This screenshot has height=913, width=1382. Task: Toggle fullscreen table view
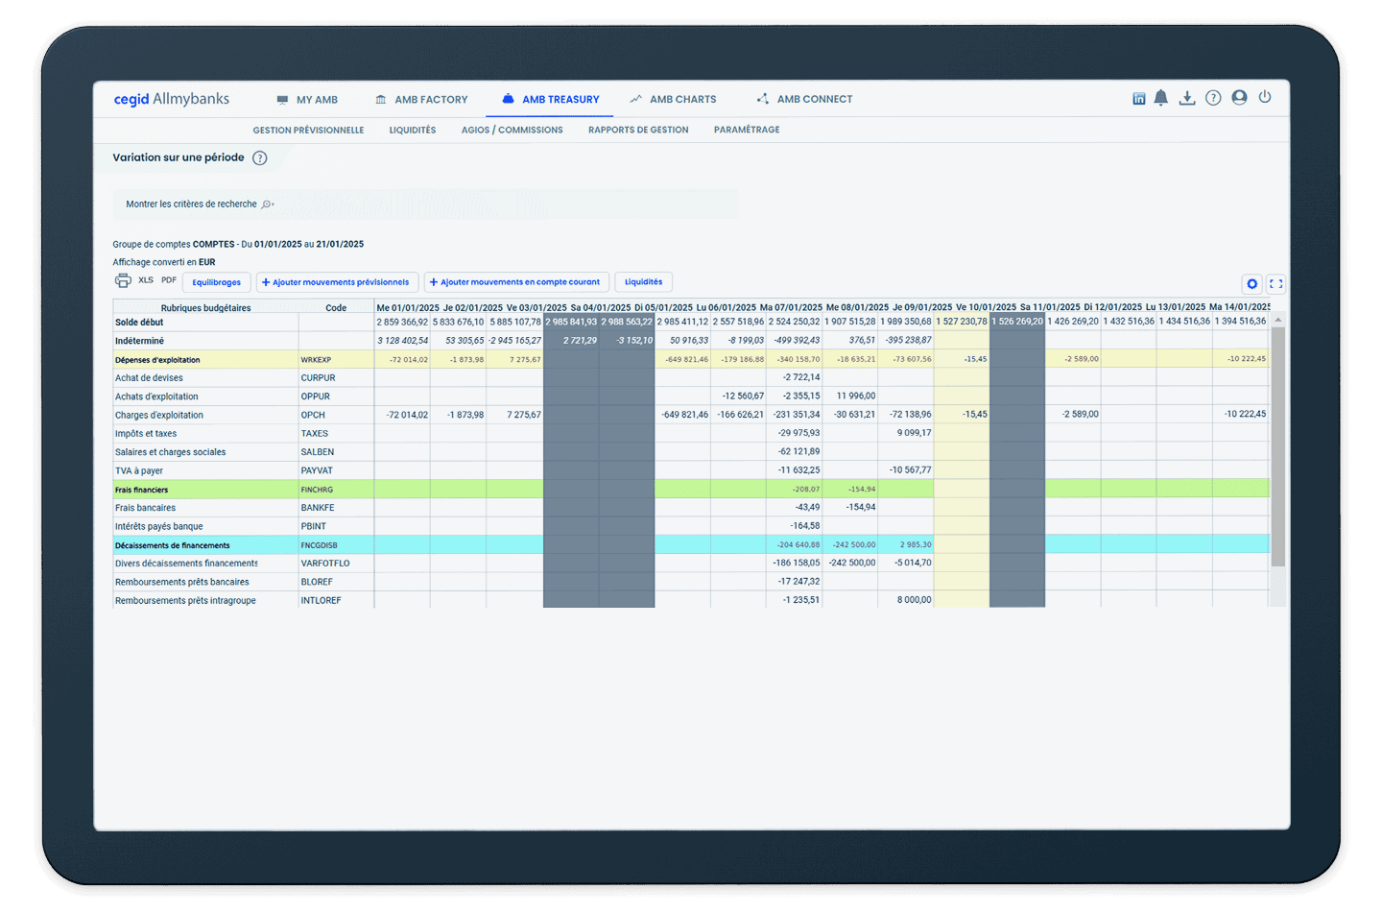tap(1275, 284)
